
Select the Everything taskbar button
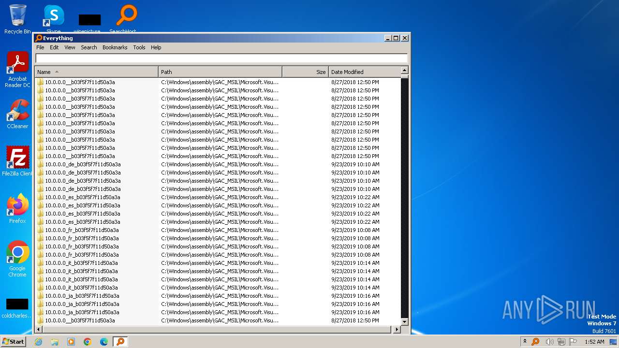120,342
